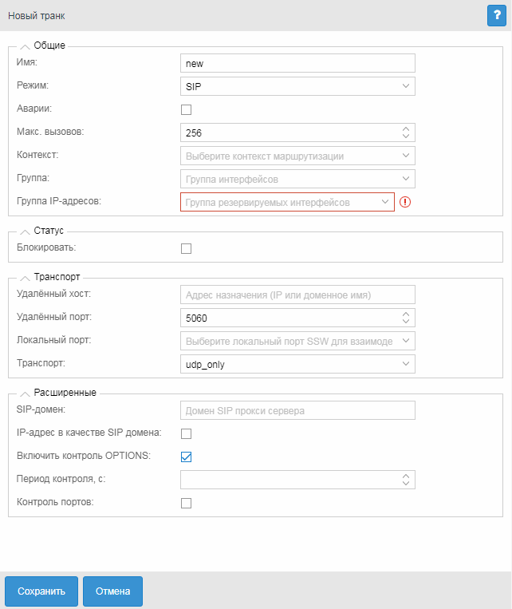Viewport: 512px width, 609px height.
Task: Collapse the Статус section
Action: pos(24,231)
